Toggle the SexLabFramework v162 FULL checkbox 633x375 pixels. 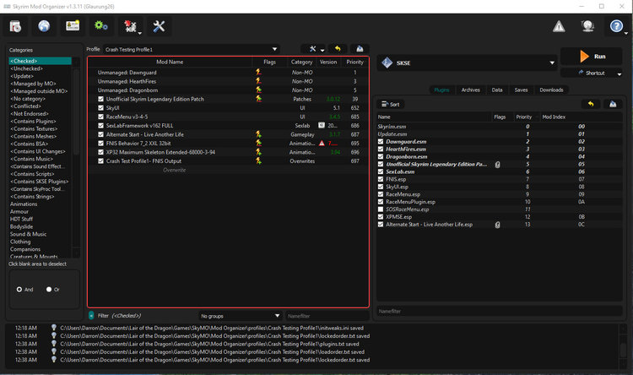point(101,126)
